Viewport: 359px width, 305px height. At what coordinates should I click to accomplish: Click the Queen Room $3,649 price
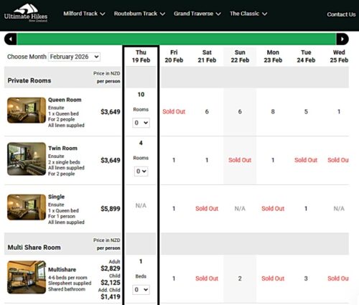(x=111, y=112)
